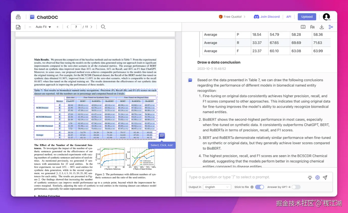Open the sidebar drawer icon beside ChatDOC
Viewport: 348px width, 213px height.
coord(18,17)
